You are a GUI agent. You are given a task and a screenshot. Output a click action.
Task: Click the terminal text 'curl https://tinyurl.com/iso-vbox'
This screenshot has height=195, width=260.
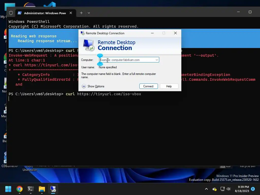coord(103,94)
